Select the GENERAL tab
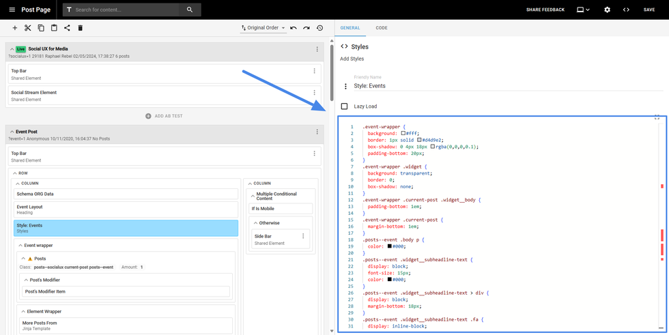The width and height of the screenshot is (669, 335). [x=350, y=28]
